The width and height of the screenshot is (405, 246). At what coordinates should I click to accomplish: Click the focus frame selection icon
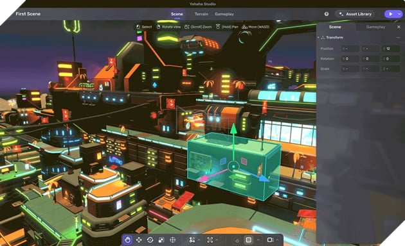point(210,240)
